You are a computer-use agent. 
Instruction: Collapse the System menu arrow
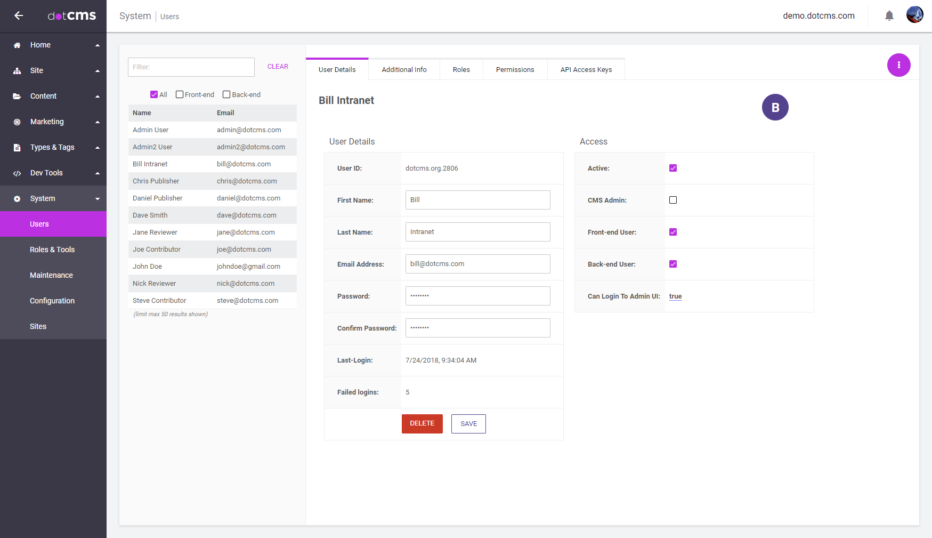click(98, 199)
